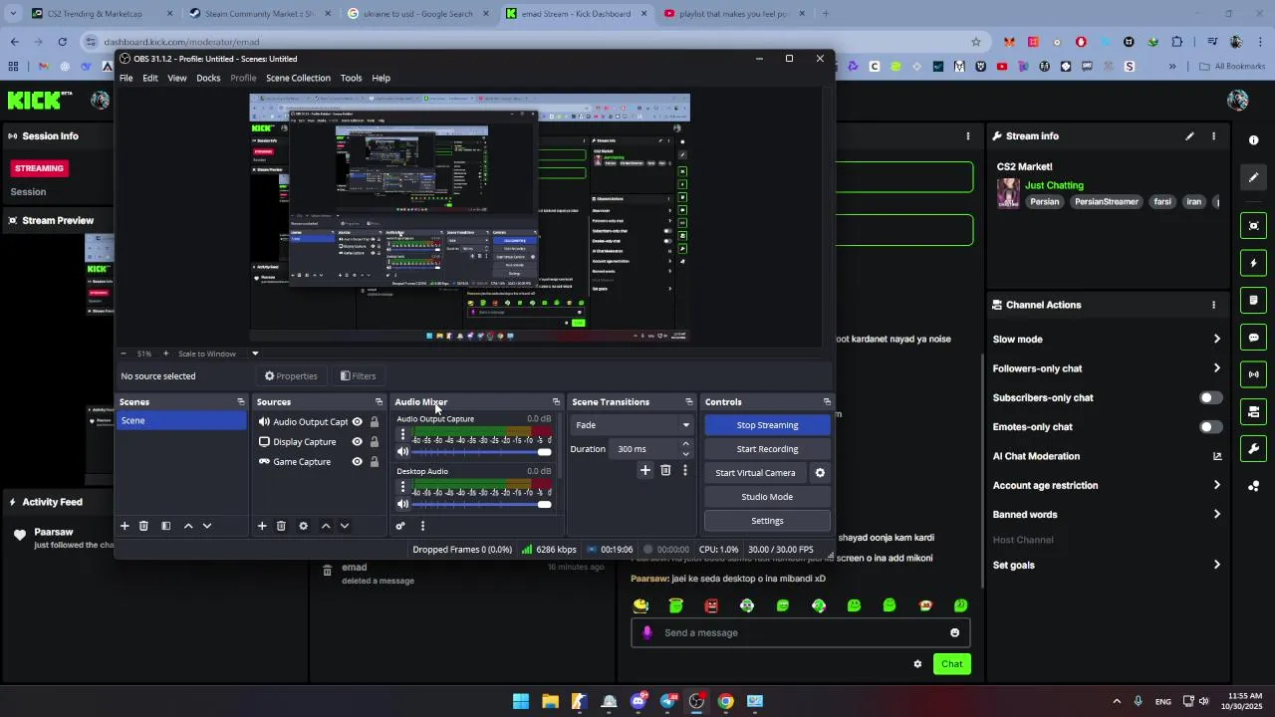The image size is (1275, 717).
Task: Expand Set goals option
Action: point(1216,565)
